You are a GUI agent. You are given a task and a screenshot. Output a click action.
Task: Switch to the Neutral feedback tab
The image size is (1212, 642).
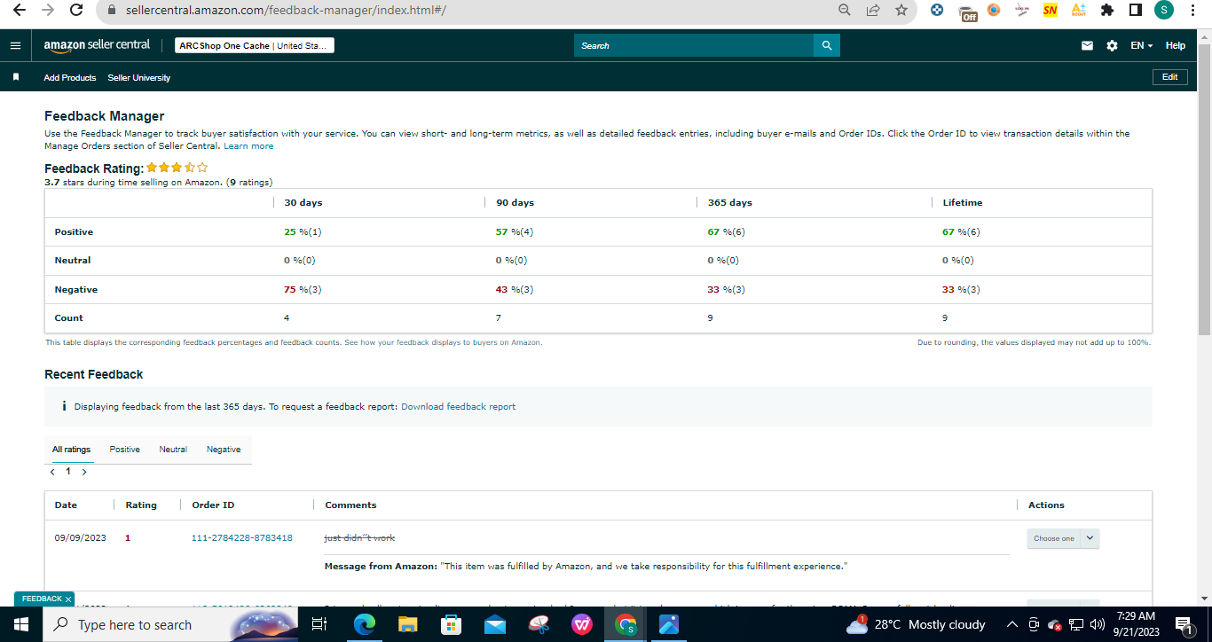coord(173,450)
